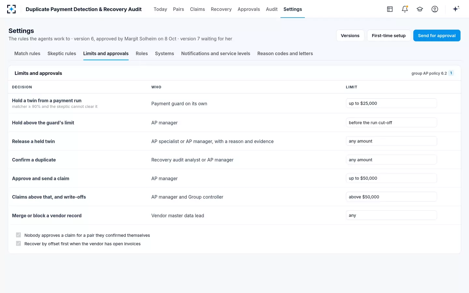Click 'Payment guard on its own' text
The height and width of the screenshot is (293, 469).
[x=179, y=104]
